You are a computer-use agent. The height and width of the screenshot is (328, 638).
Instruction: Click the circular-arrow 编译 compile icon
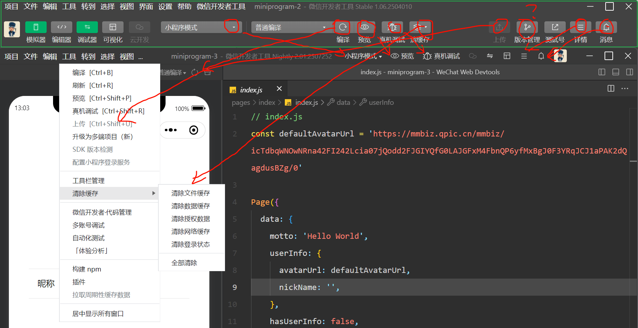tap(342, 27)
